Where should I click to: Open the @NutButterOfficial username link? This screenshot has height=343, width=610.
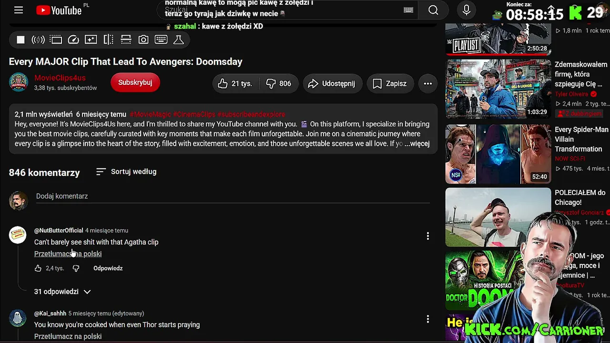(x=59, y=231)
